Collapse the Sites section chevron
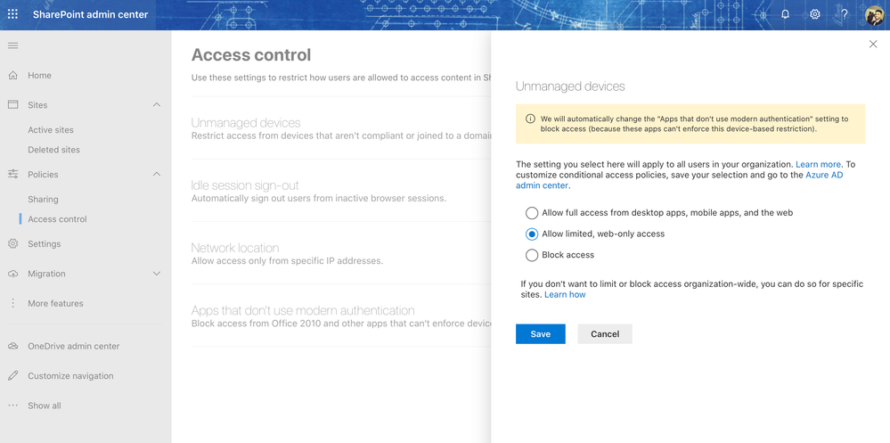Image resolution: width=890 pixels, height=443 pixels. (157, 105)
